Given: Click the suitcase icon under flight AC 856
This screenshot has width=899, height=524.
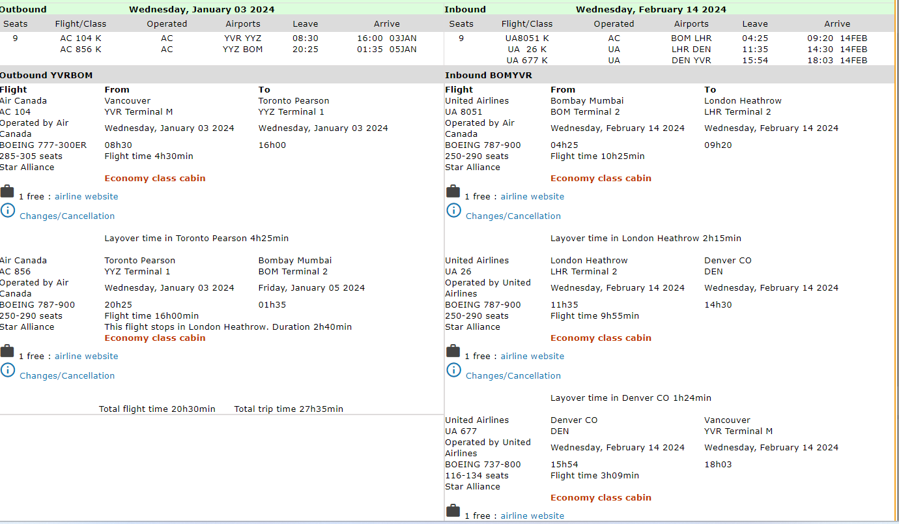Looking at the screenshot, I should [7, 351].
